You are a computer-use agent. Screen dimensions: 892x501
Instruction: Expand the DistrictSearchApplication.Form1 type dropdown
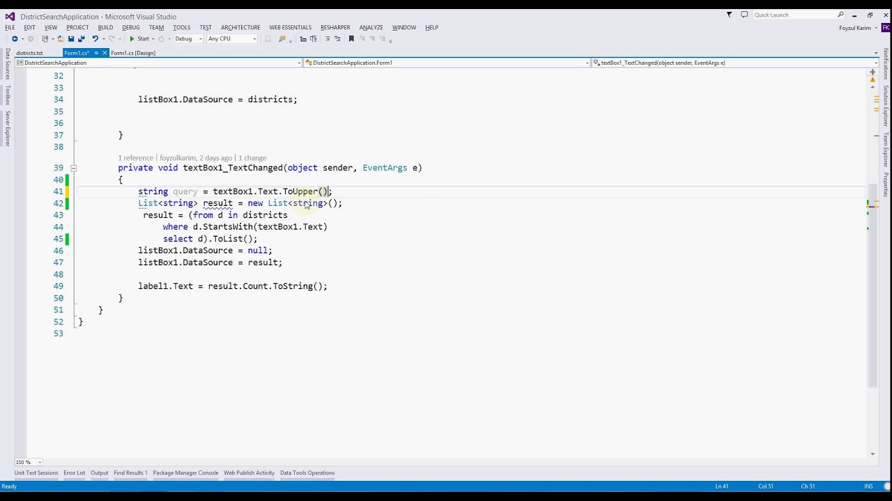click(x=587, y=63)
